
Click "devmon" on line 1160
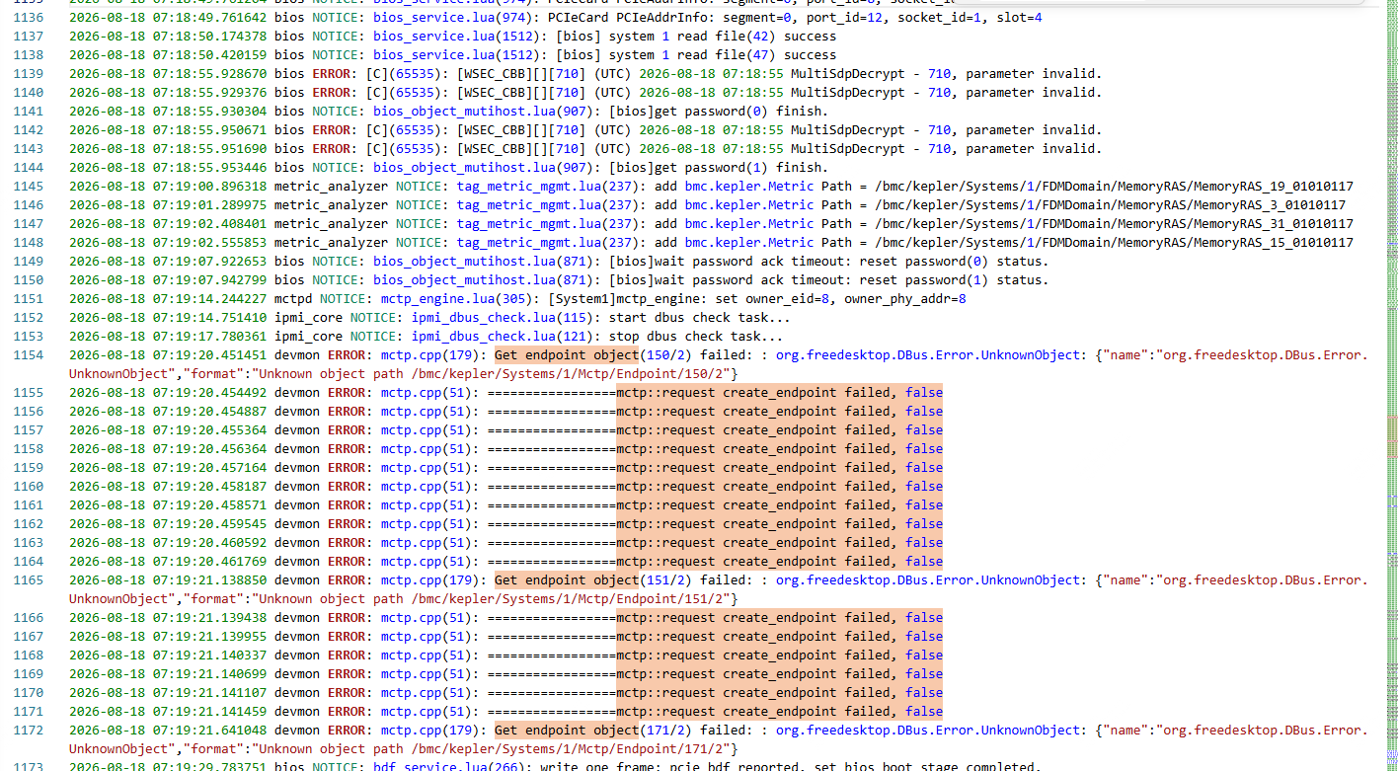(297, 487)
